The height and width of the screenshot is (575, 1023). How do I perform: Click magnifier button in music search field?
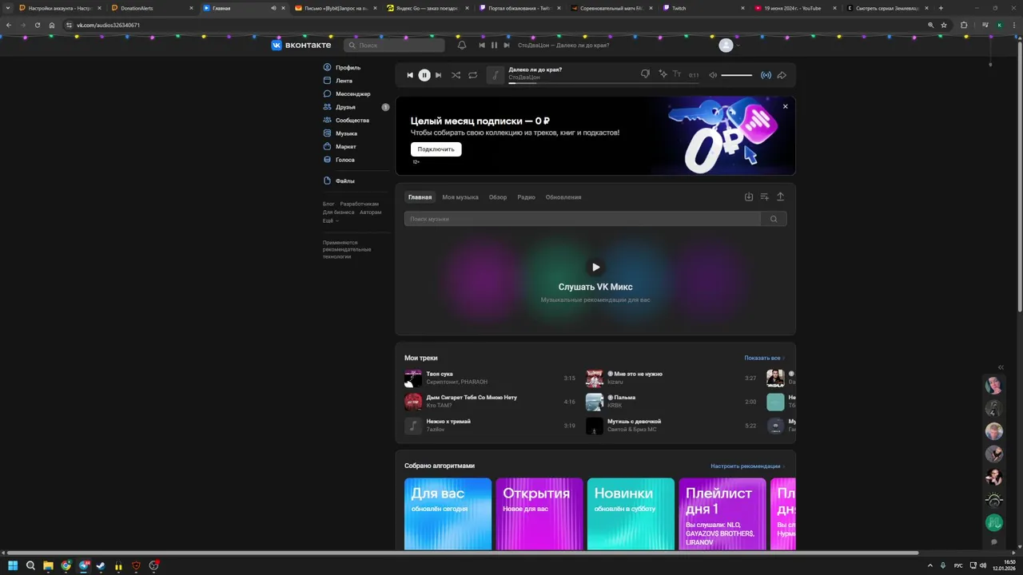point(774,219)
